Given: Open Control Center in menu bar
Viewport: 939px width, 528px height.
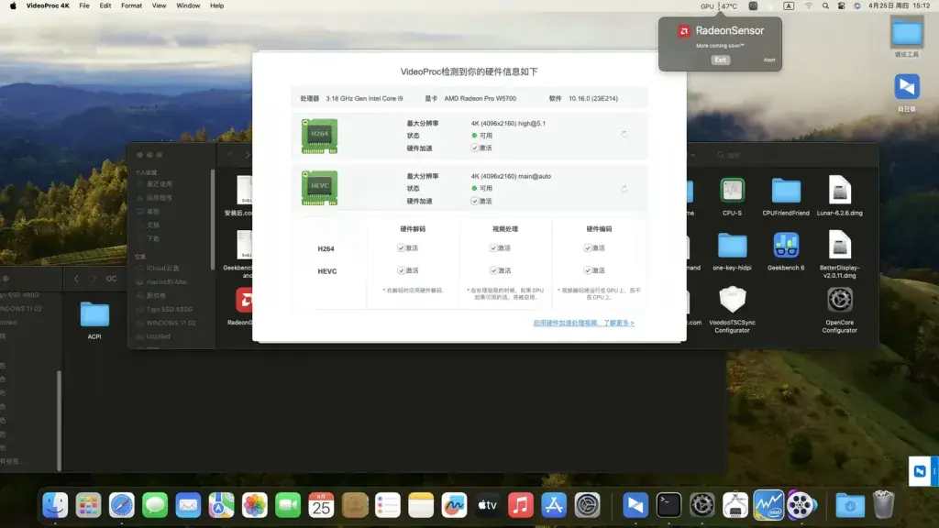Looking at the screenshot, I should pyautogui.click(x=842, y=6).
